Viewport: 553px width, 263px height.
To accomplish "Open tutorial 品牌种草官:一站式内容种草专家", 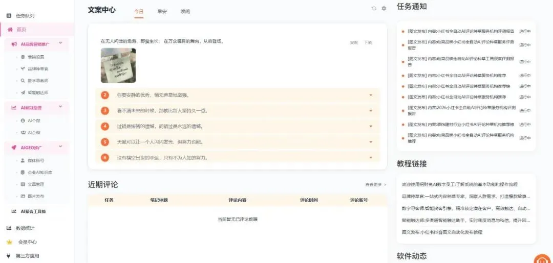I will click(x=465, y=196).
